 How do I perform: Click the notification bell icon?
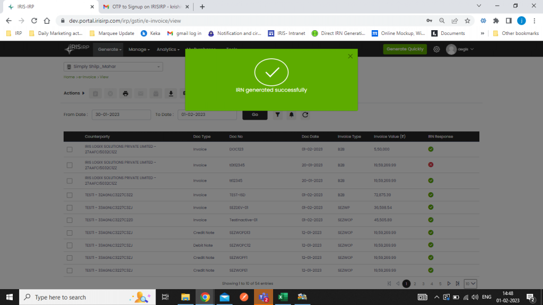(x=291, y=114)
